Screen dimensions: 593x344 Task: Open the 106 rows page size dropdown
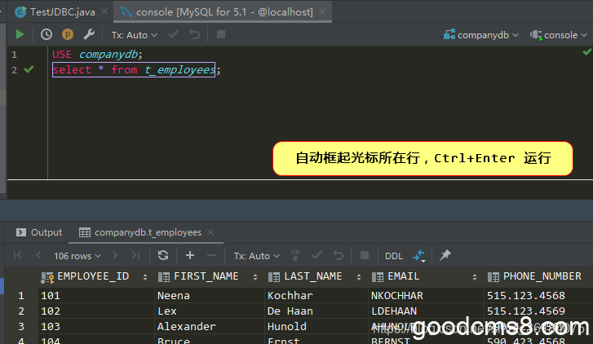[77, 256]
